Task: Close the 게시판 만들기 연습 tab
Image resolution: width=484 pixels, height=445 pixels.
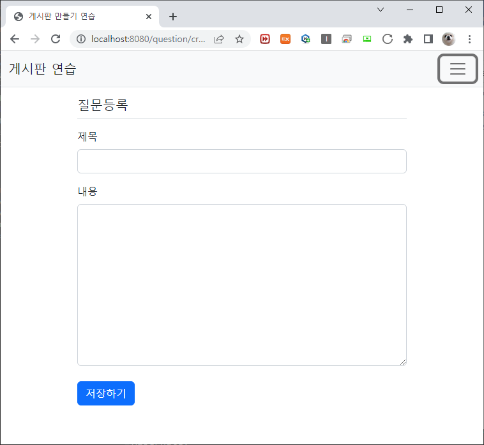Action: tap(149, 17)
